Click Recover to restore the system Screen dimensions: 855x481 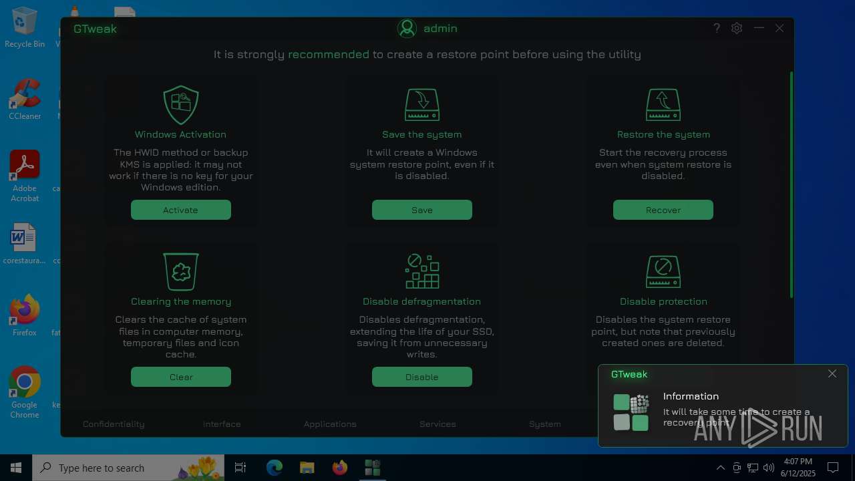(663, 210)
